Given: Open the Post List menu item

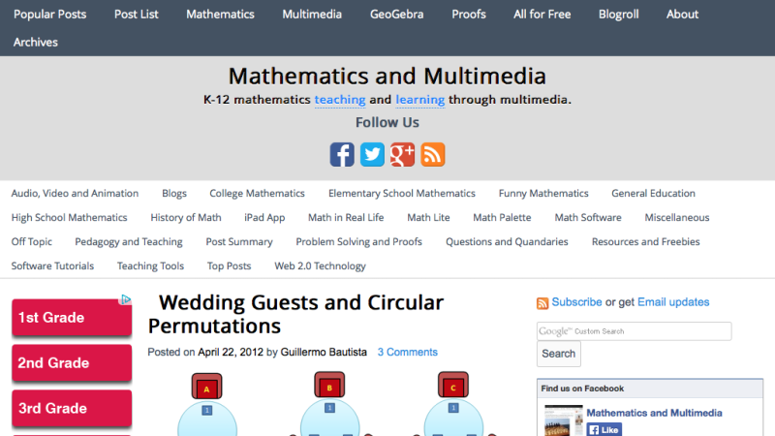Looking at the screenshot, I should click(136, 15).
